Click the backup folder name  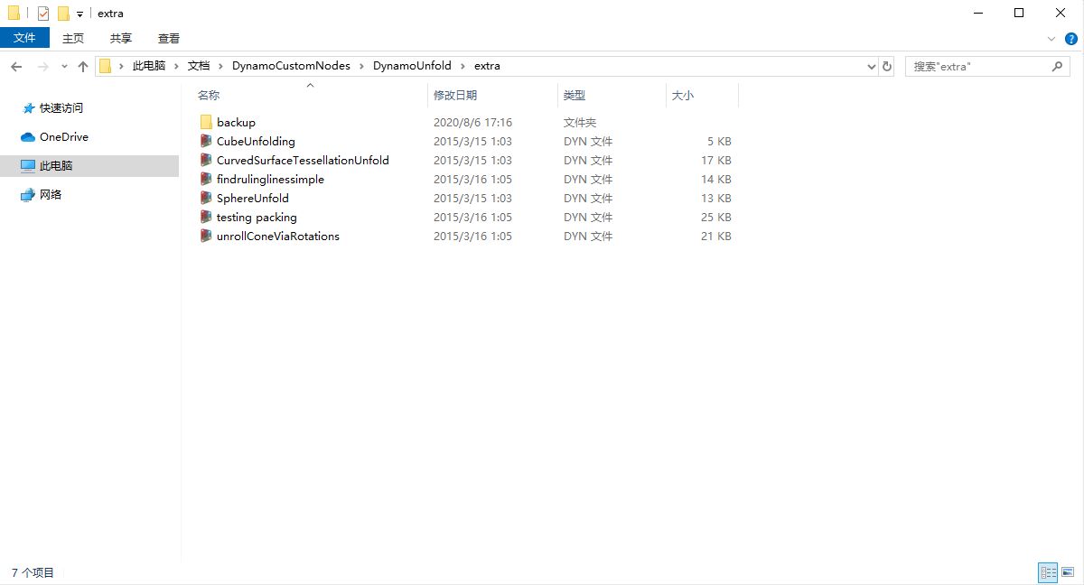236,123
